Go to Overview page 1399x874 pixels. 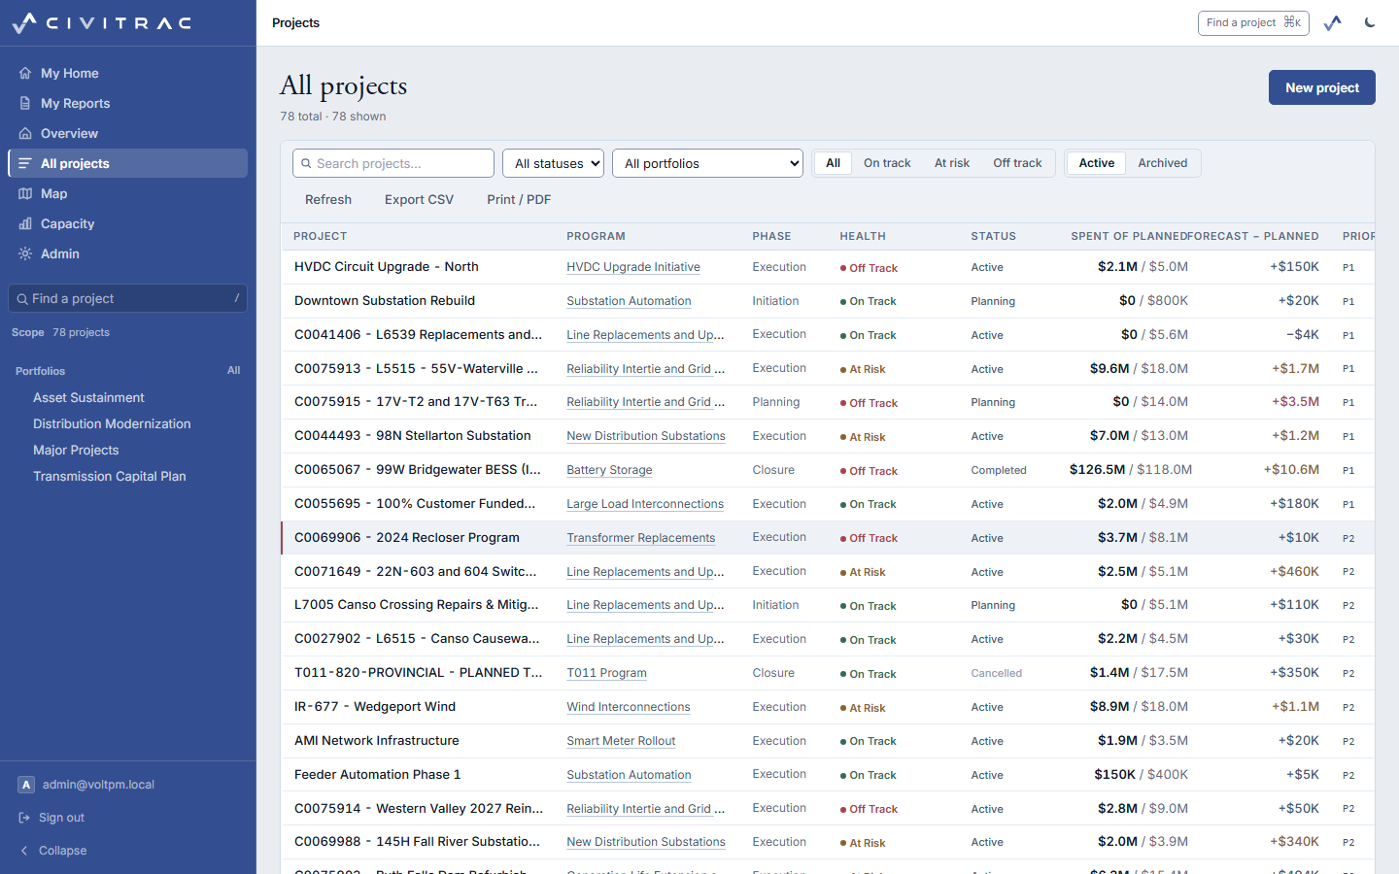coord(127,133)
